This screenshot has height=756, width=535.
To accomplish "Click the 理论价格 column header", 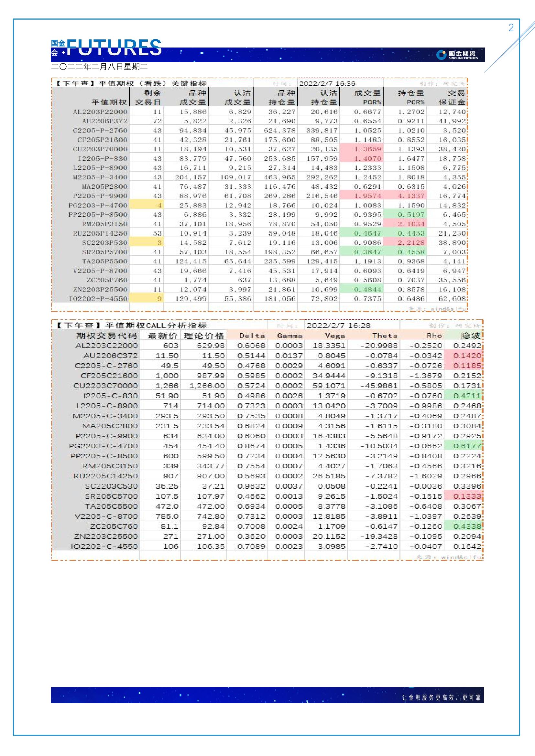I will pyautogui.click(x=204, y=336).
